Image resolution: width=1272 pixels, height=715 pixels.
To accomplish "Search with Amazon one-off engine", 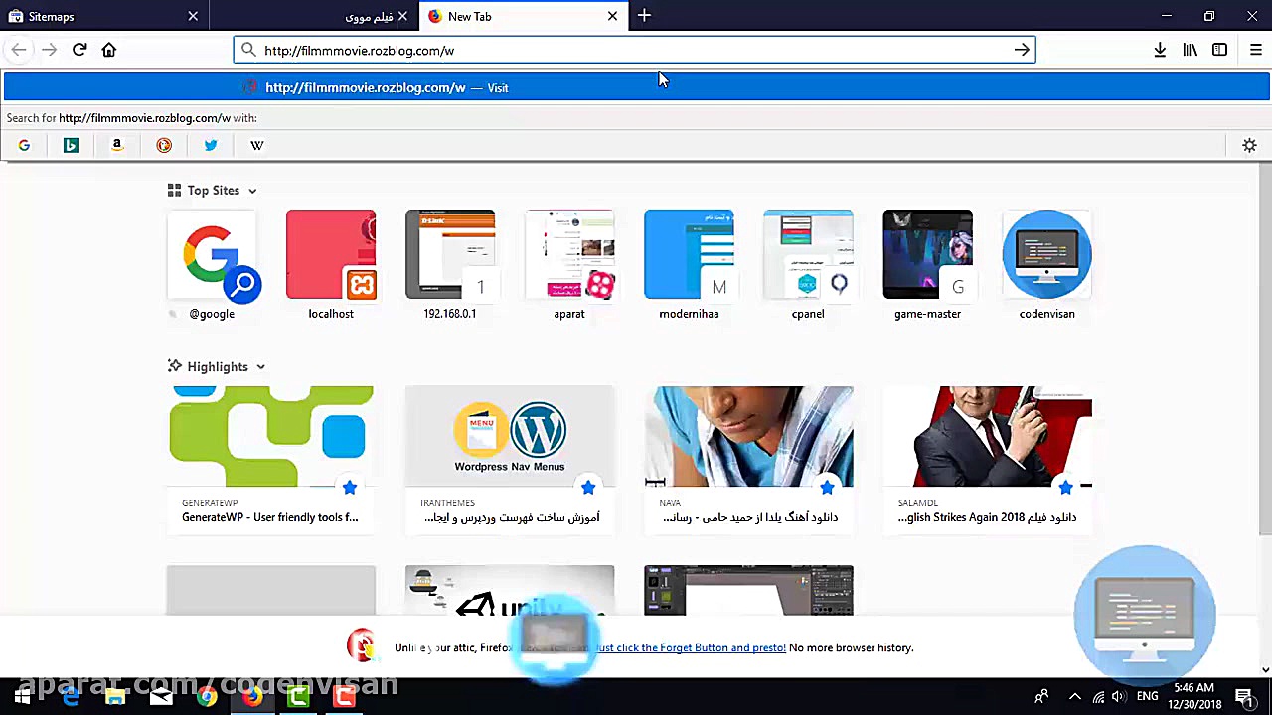I will point(117,145).
